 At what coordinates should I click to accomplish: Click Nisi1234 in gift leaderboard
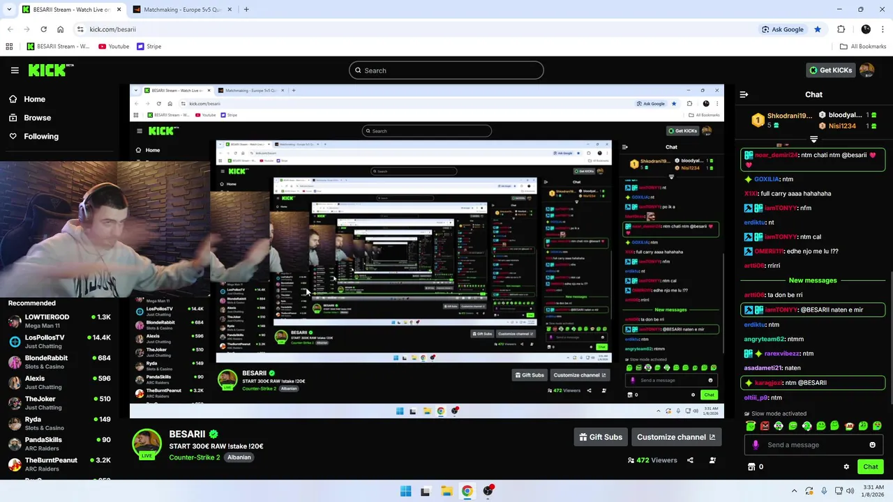(x=848, y=126)
